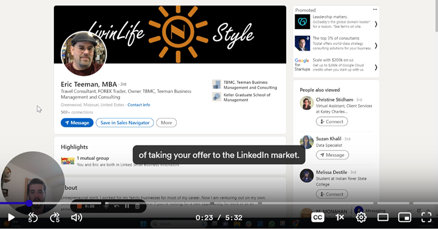
Task: Skip forward 5 seconds in video
Action: pyautogui.click(x=54, y=217)
